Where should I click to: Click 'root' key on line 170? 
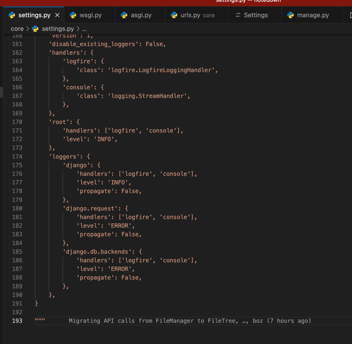click(59, 122)
